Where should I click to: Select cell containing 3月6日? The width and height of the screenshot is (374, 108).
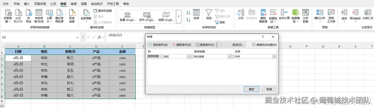point(18,89)
